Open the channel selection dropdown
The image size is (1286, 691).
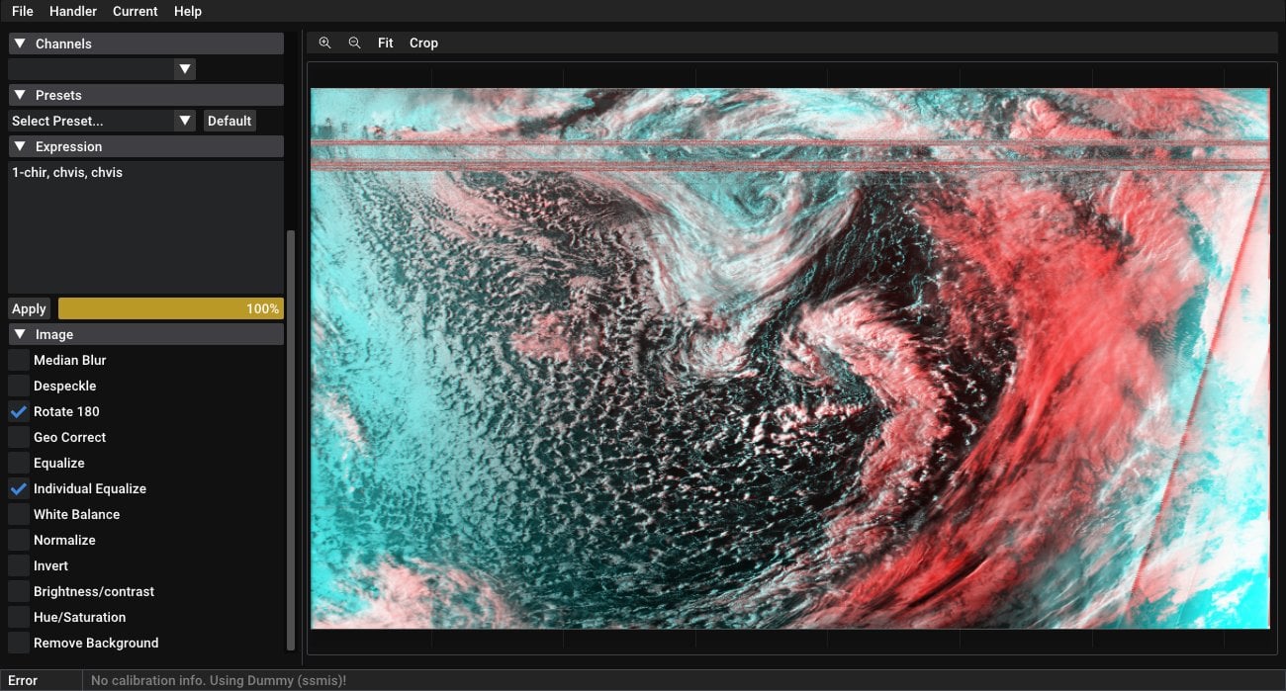pyautogui.click(x=102, y=69)
